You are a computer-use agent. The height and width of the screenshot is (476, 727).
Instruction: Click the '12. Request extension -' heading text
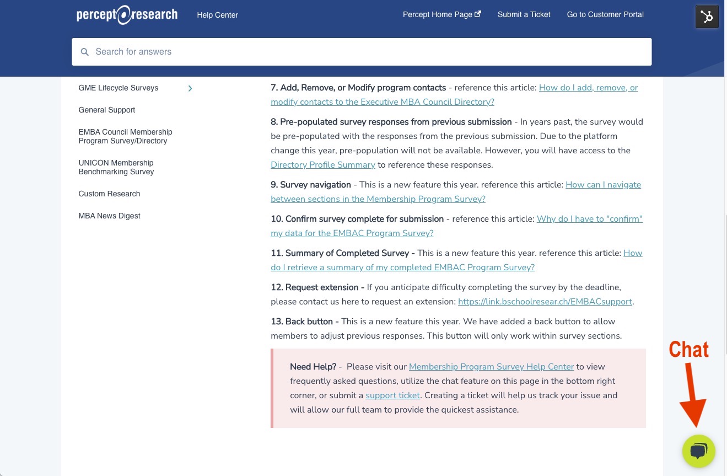coord(317,287)
